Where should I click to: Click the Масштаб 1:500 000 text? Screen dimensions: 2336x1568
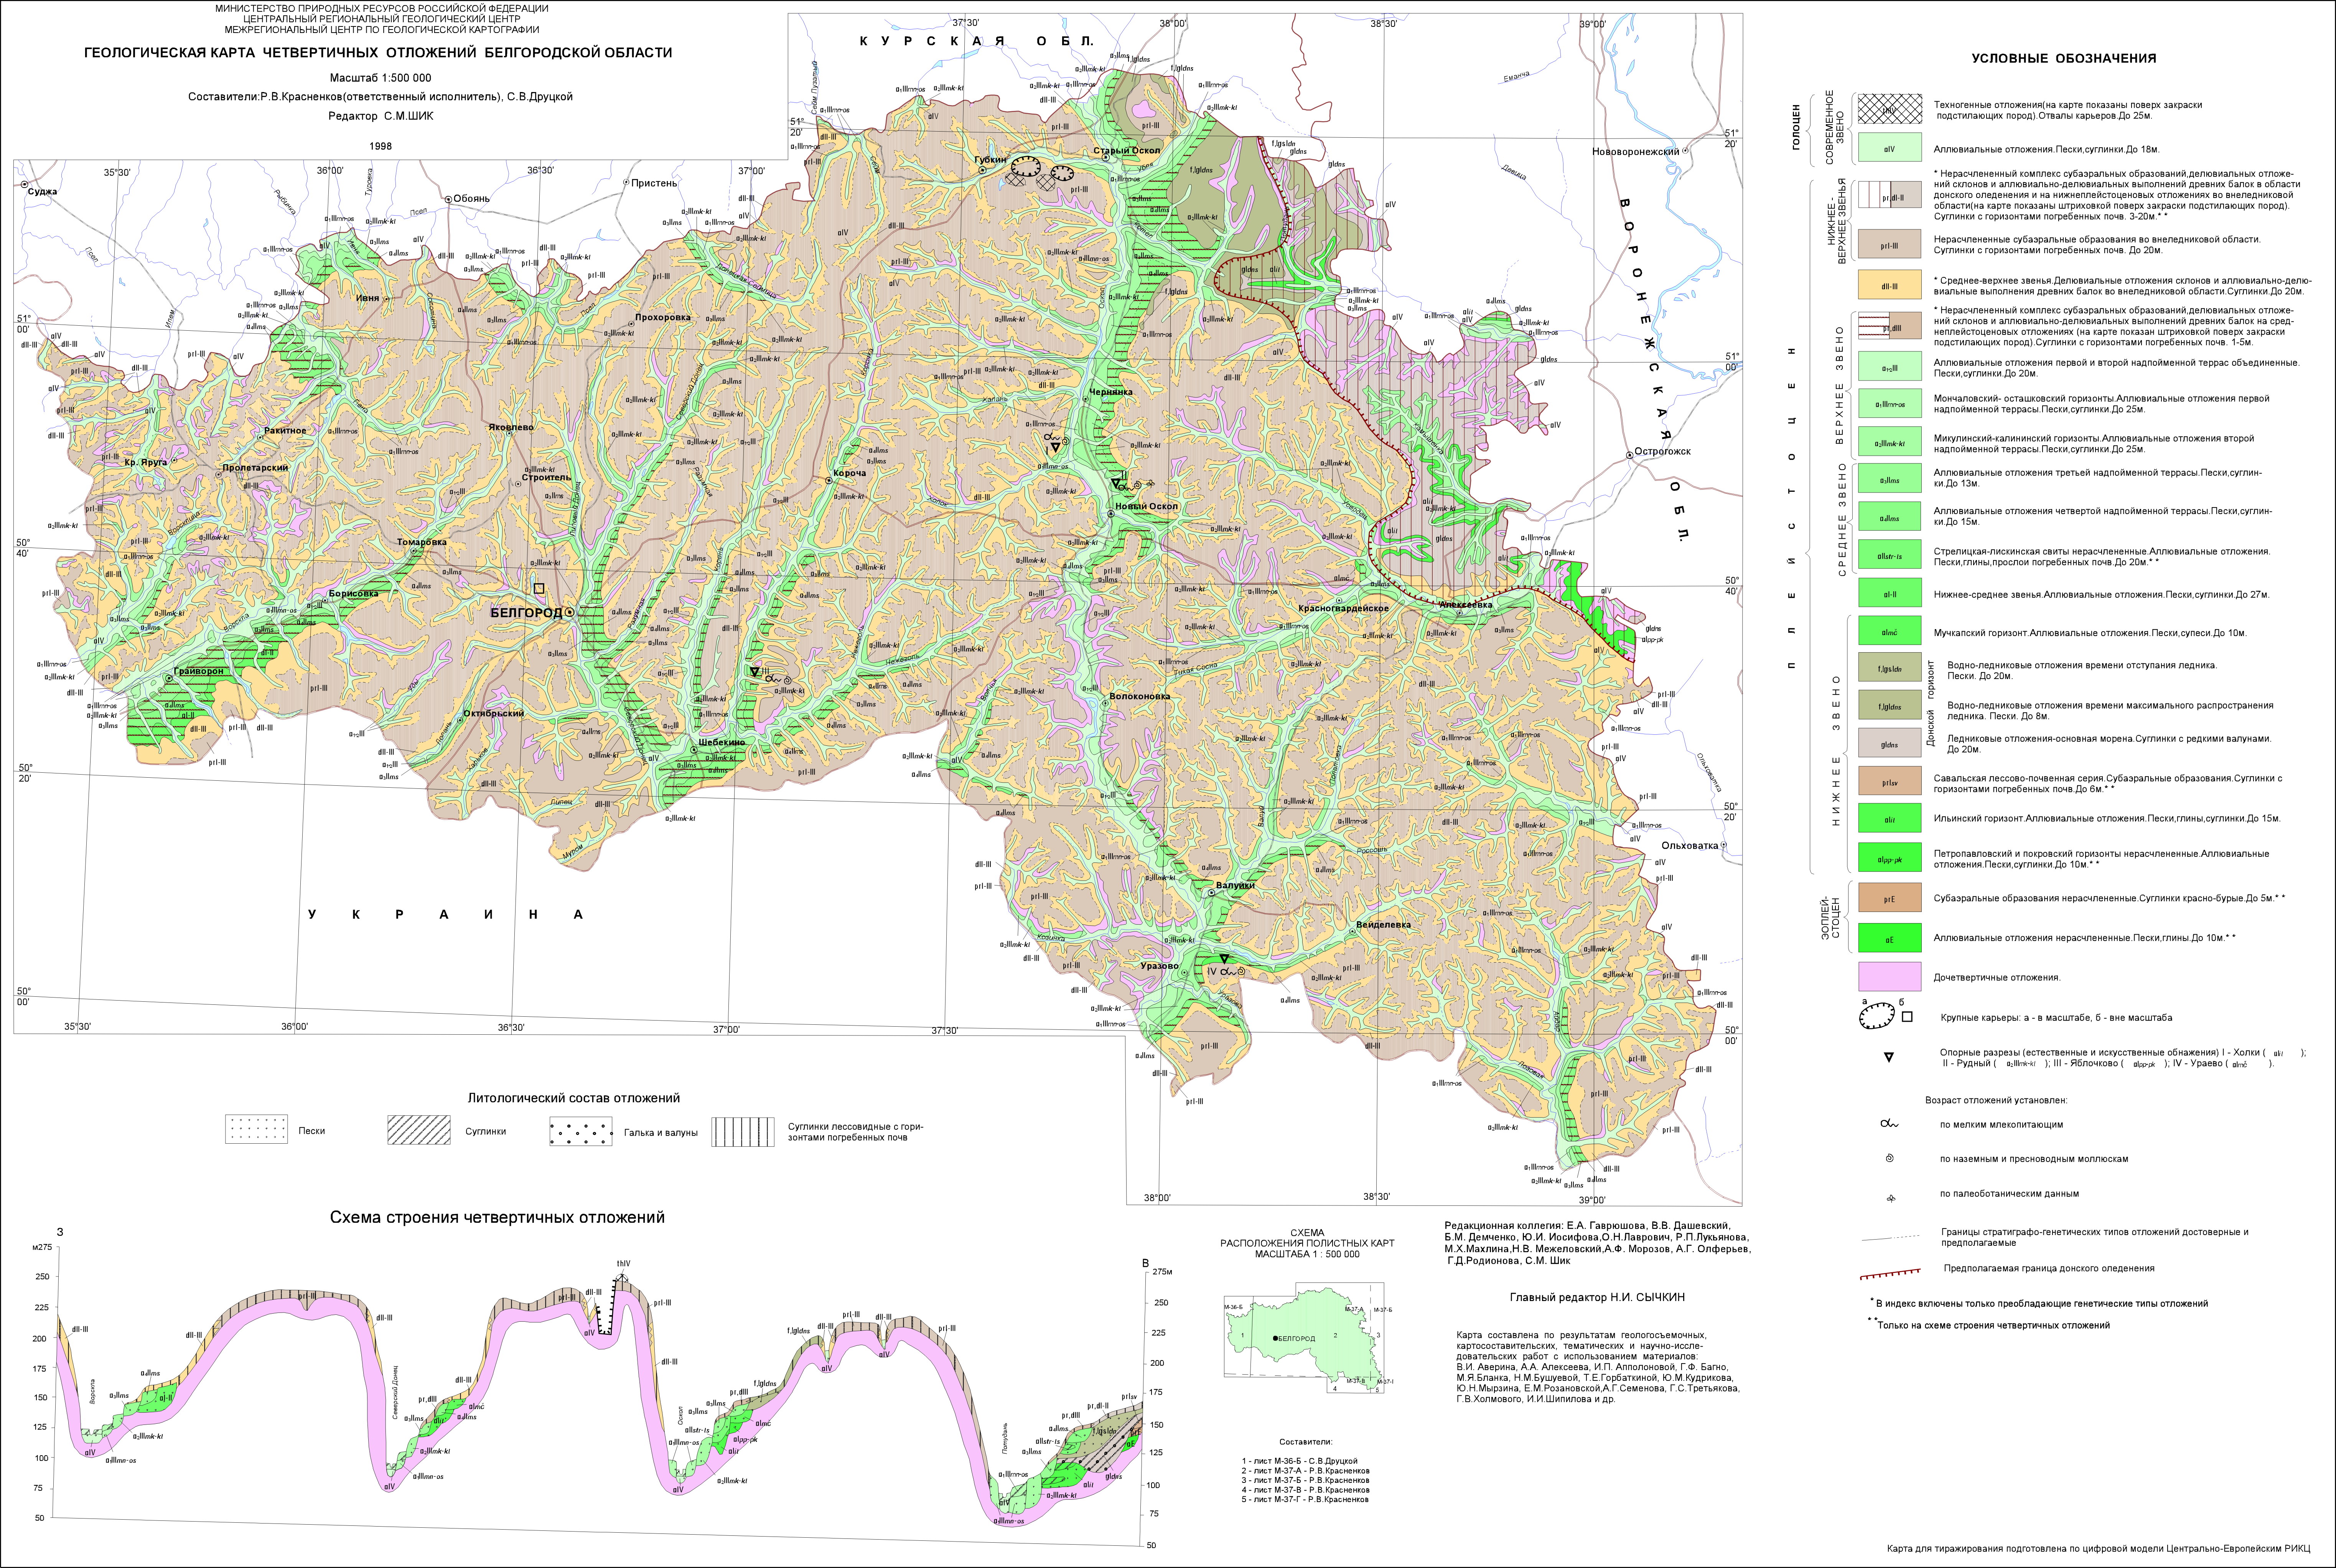pos(381,77)
